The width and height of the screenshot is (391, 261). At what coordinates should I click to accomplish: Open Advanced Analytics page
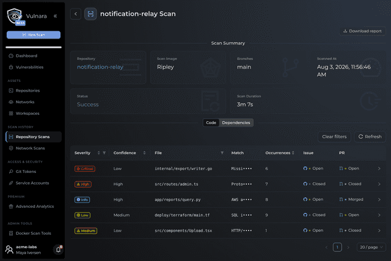(x=34, y=207)
